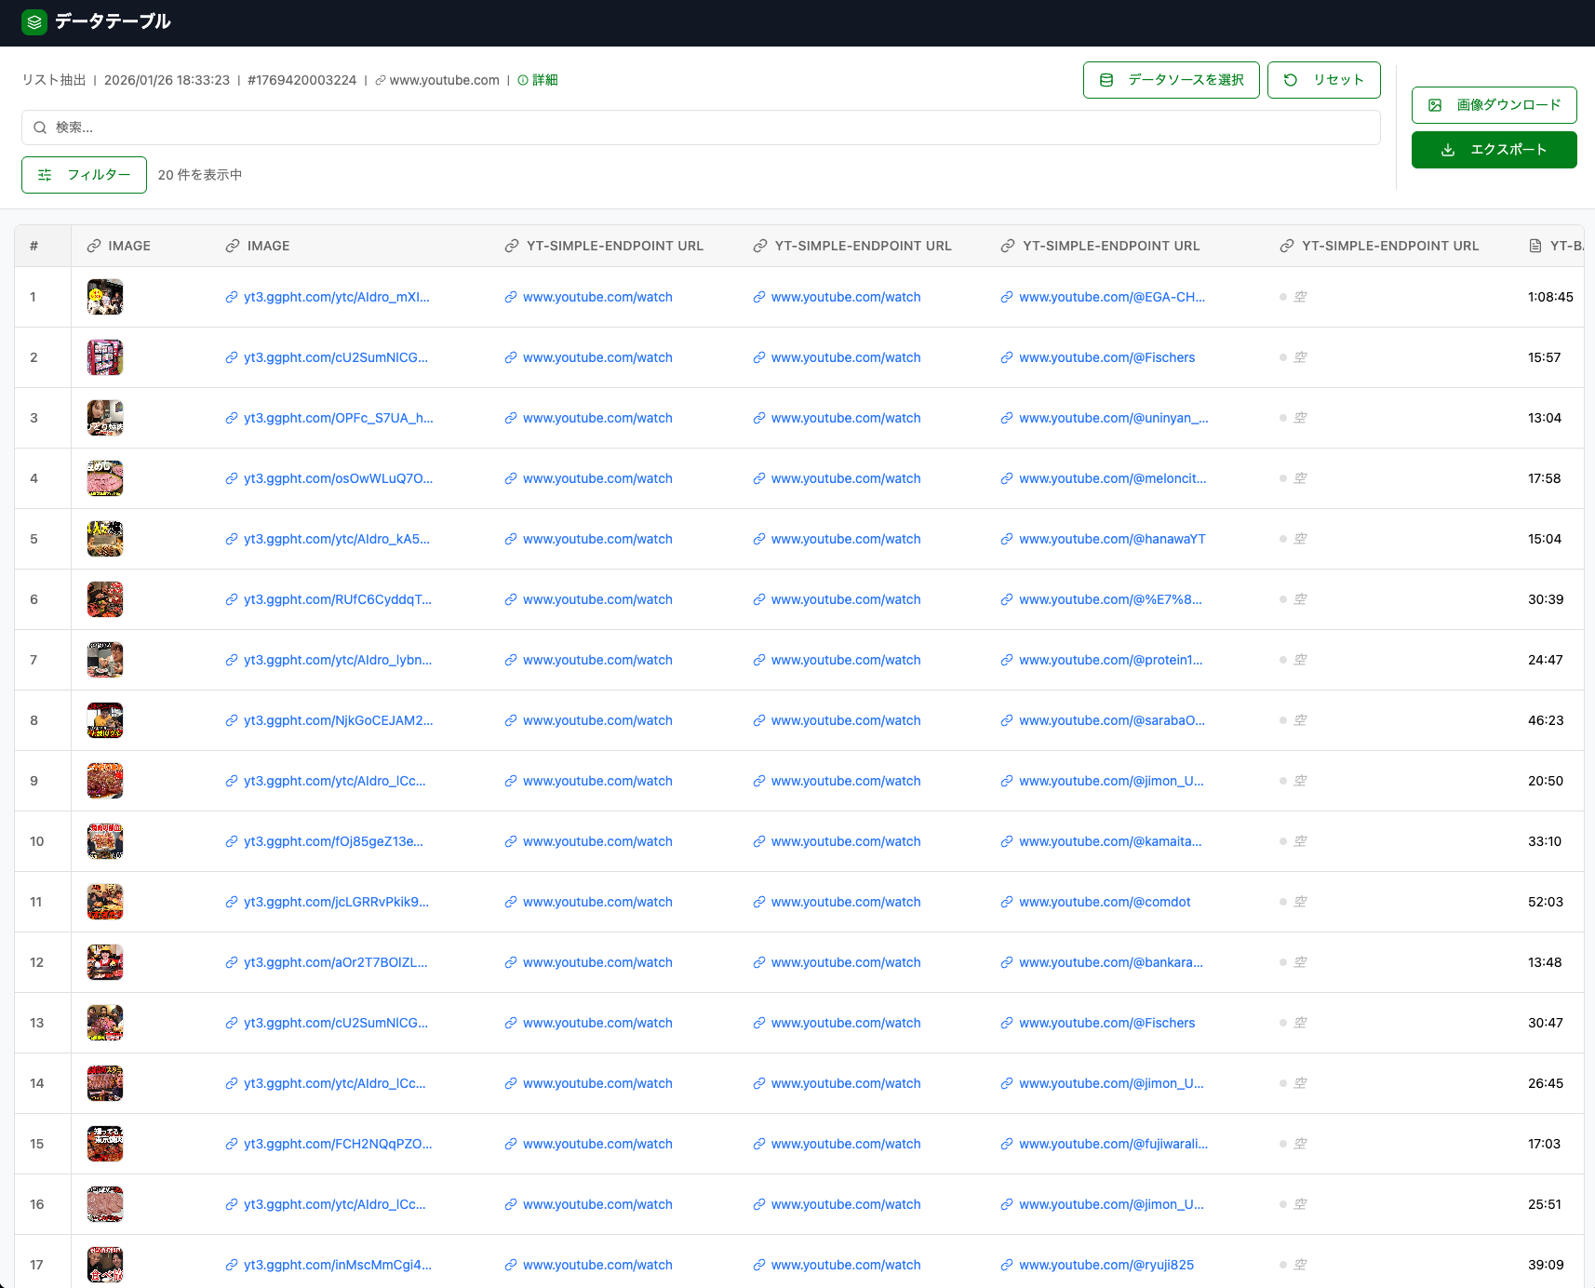Image resolution: width=1595 pixels, height=1288 pixels.
Task: Click the circular arrow icon on リセット button
Action: [x=1290, y=80]
